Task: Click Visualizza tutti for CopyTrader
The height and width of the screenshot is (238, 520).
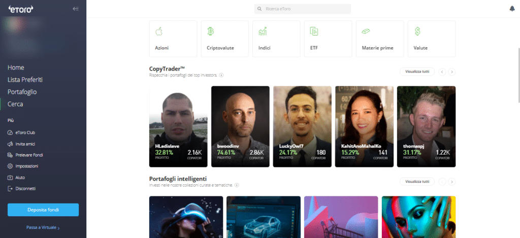Action: [417, 72]
